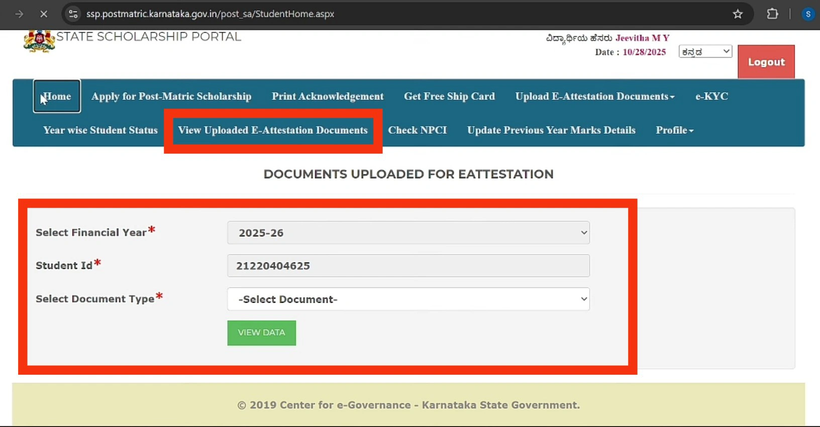820x427 pixels.
Task: Click DOCUMENTS UPLOADED FOR EATTESTATION heading
Action: (x=408, y=174)
